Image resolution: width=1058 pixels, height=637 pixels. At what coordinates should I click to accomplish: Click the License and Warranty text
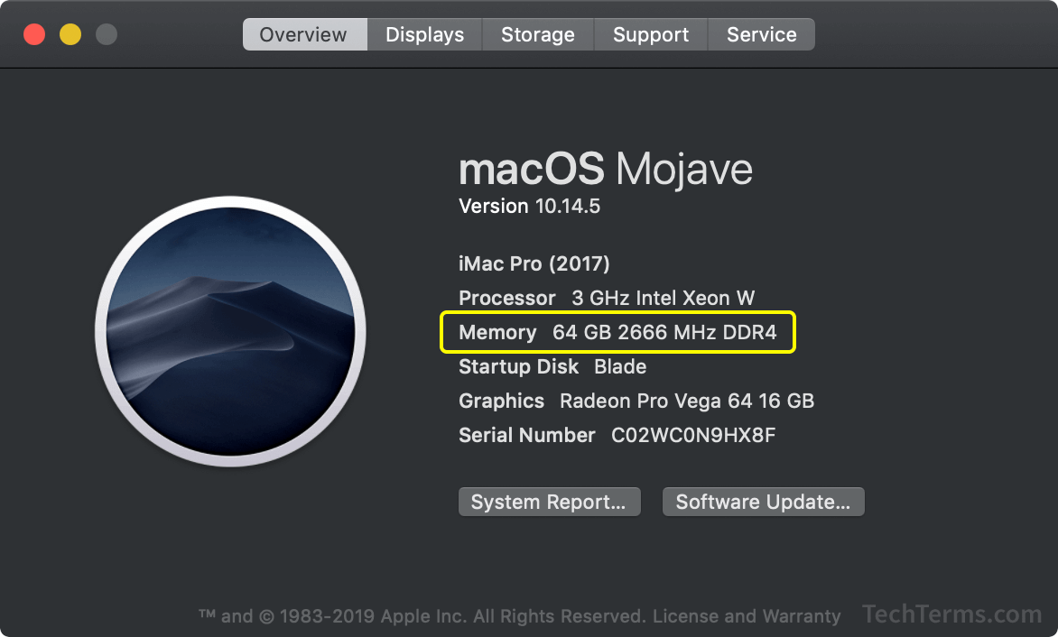(x=747, y=616)
